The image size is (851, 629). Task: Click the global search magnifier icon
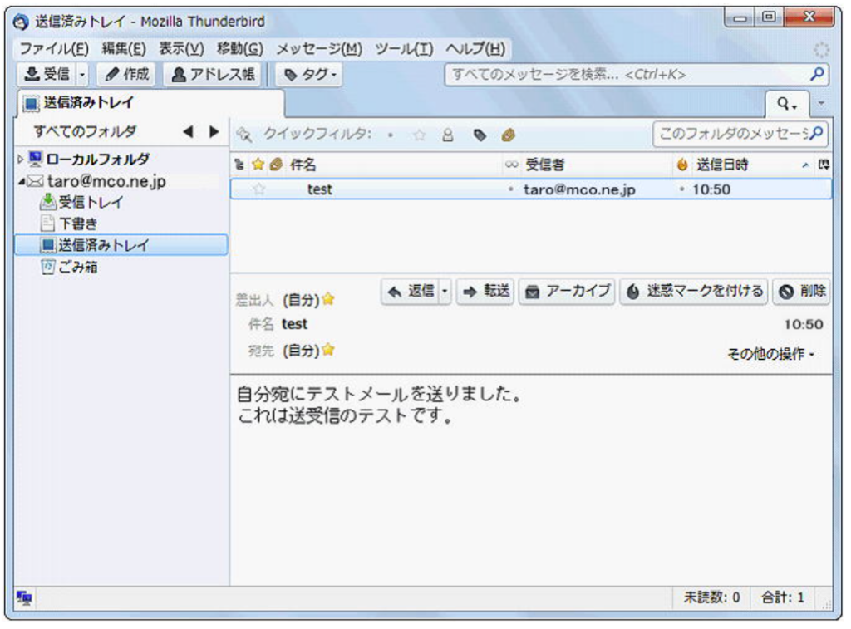click(x=818, y=74)
